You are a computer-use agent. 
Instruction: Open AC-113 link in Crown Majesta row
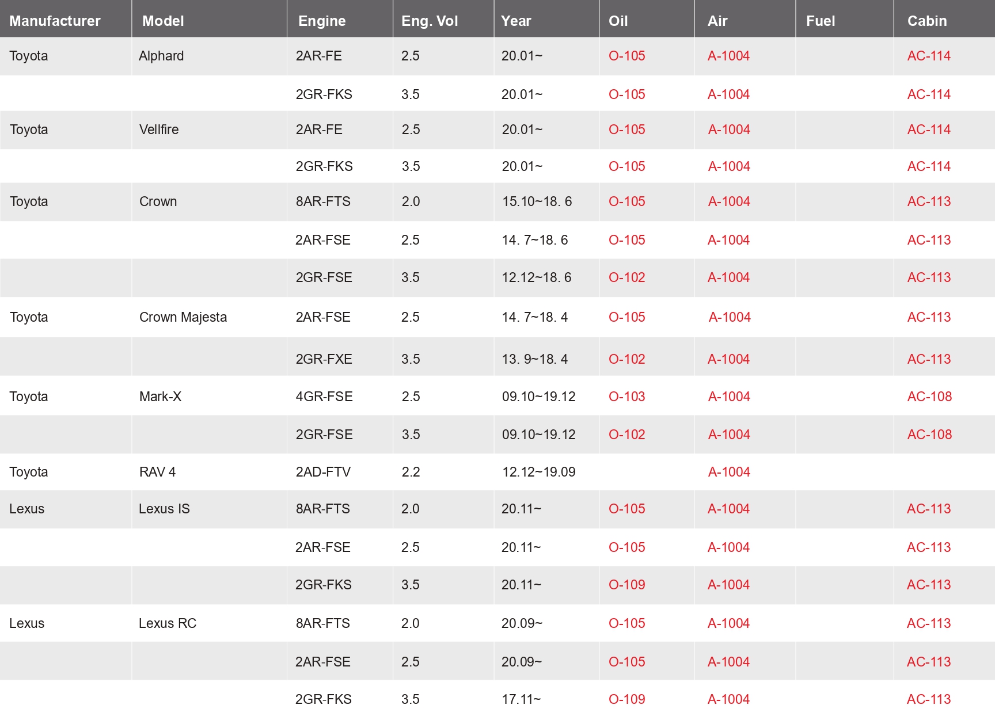tap(928, 317)
